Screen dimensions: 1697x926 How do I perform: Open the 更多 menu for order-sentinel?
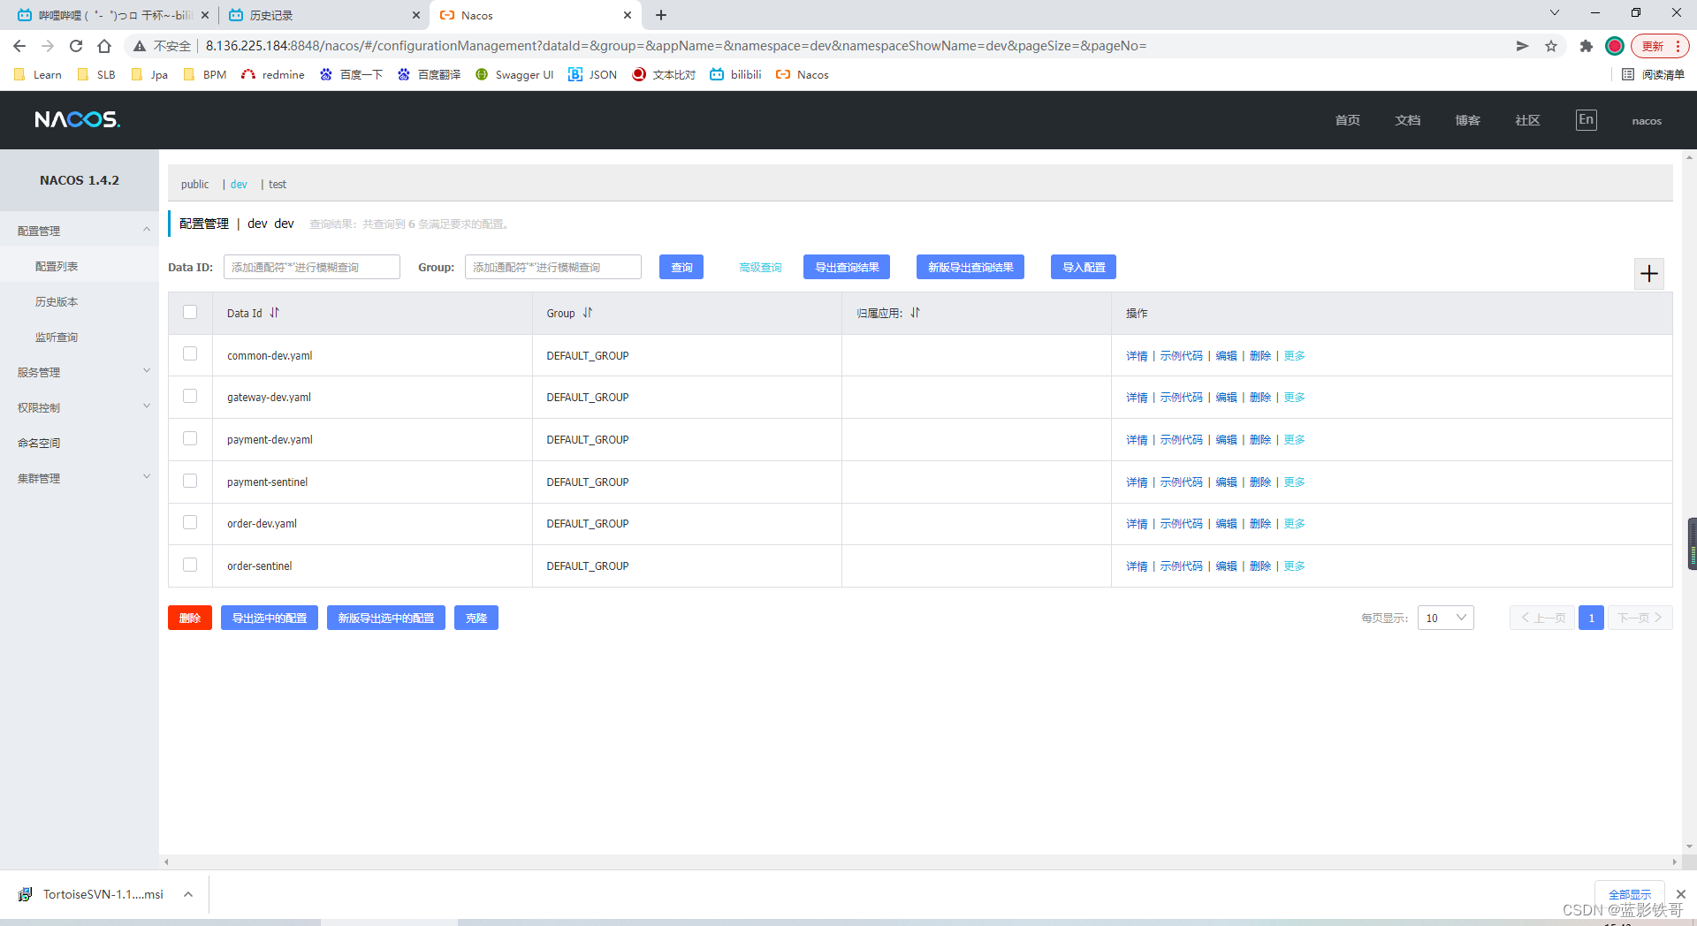tap(1295, 565)
